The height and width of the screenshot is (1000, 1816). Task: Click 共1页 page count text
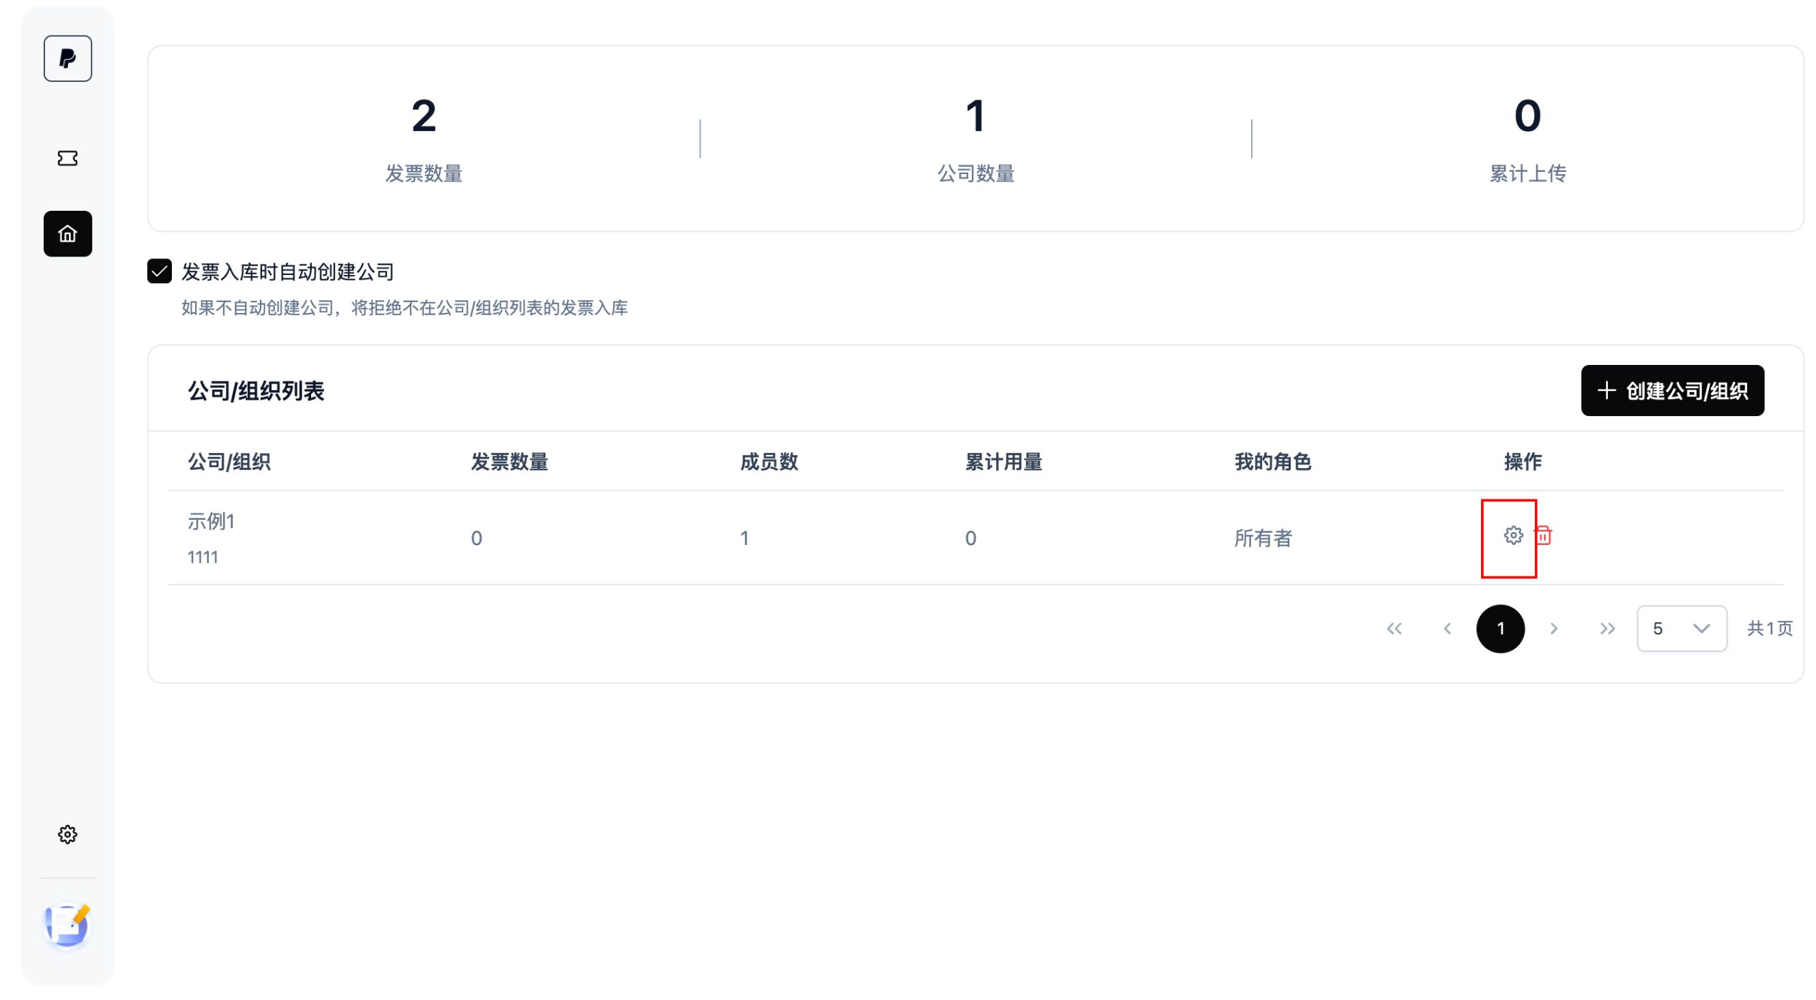click(x=1770, y=629)
